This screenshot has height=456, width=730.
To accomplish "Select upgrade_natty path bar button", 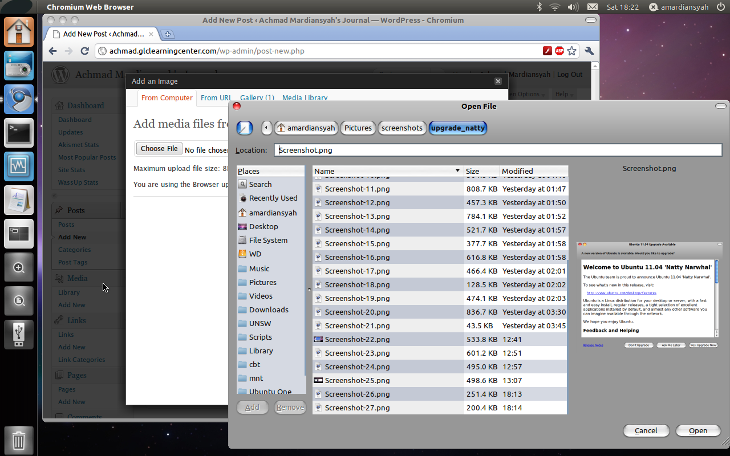I will pos(458,128).
